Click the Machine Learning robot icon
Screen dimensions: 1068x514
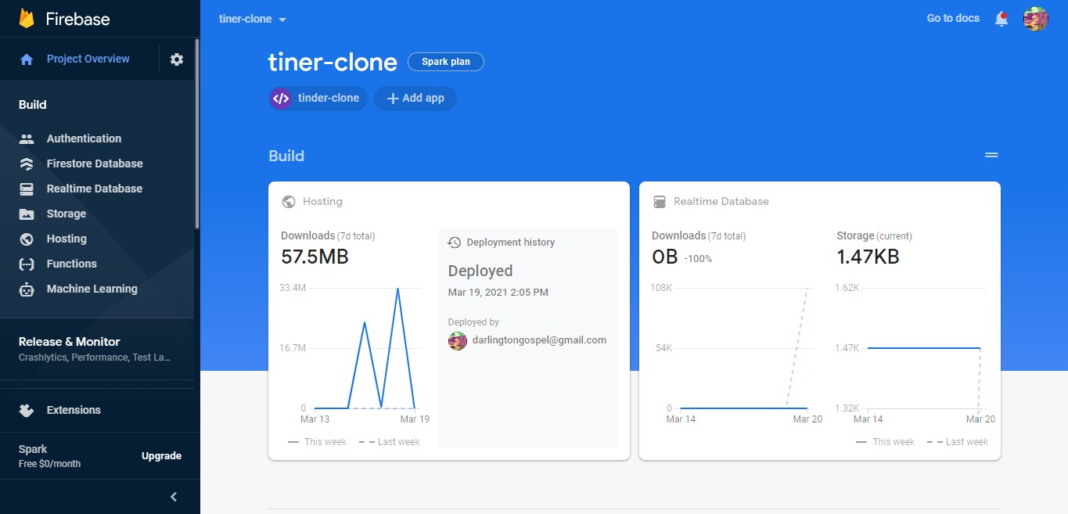pyautogui.click(x=27, y=289)
